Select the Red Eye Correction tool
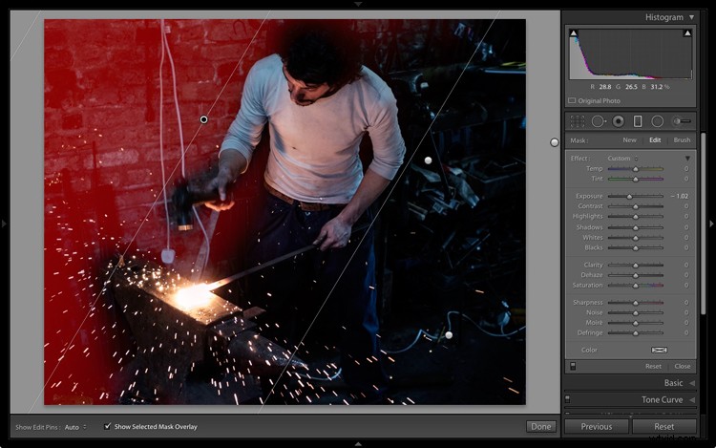Viewport: 716px width, 448px height. pyautogui.click(x=619, y=121)
